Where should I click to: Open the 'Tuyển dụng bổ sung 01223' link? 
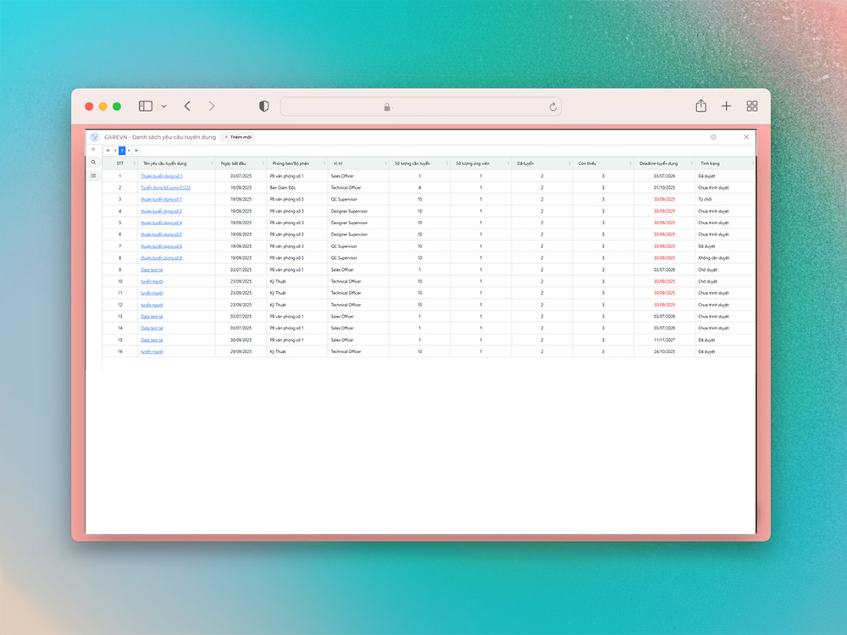(165, 188)
